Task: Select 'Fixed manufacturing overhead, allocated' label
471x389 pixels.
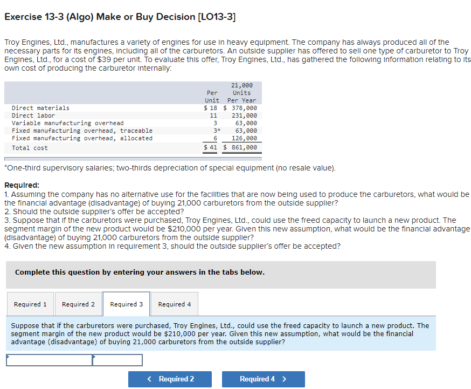Action: point(82,138)
